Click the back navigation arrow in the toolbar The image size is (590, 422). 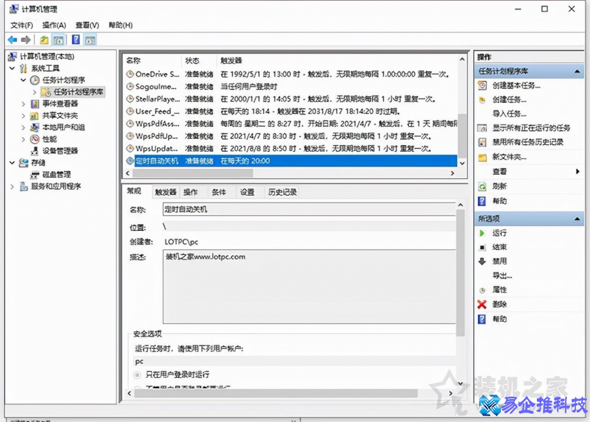12,40
